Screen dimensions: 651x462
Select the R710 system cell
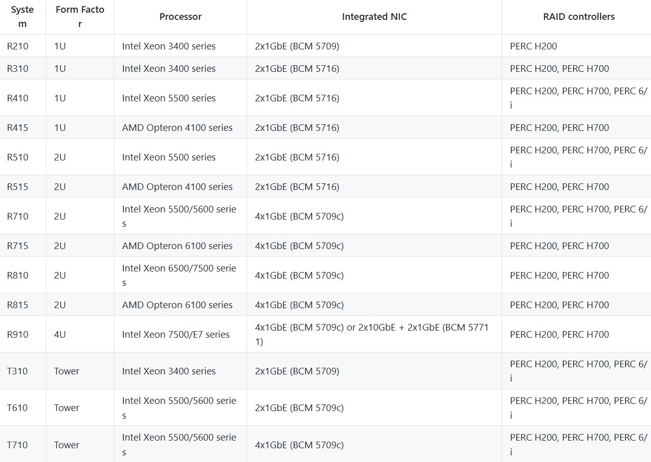22,216
